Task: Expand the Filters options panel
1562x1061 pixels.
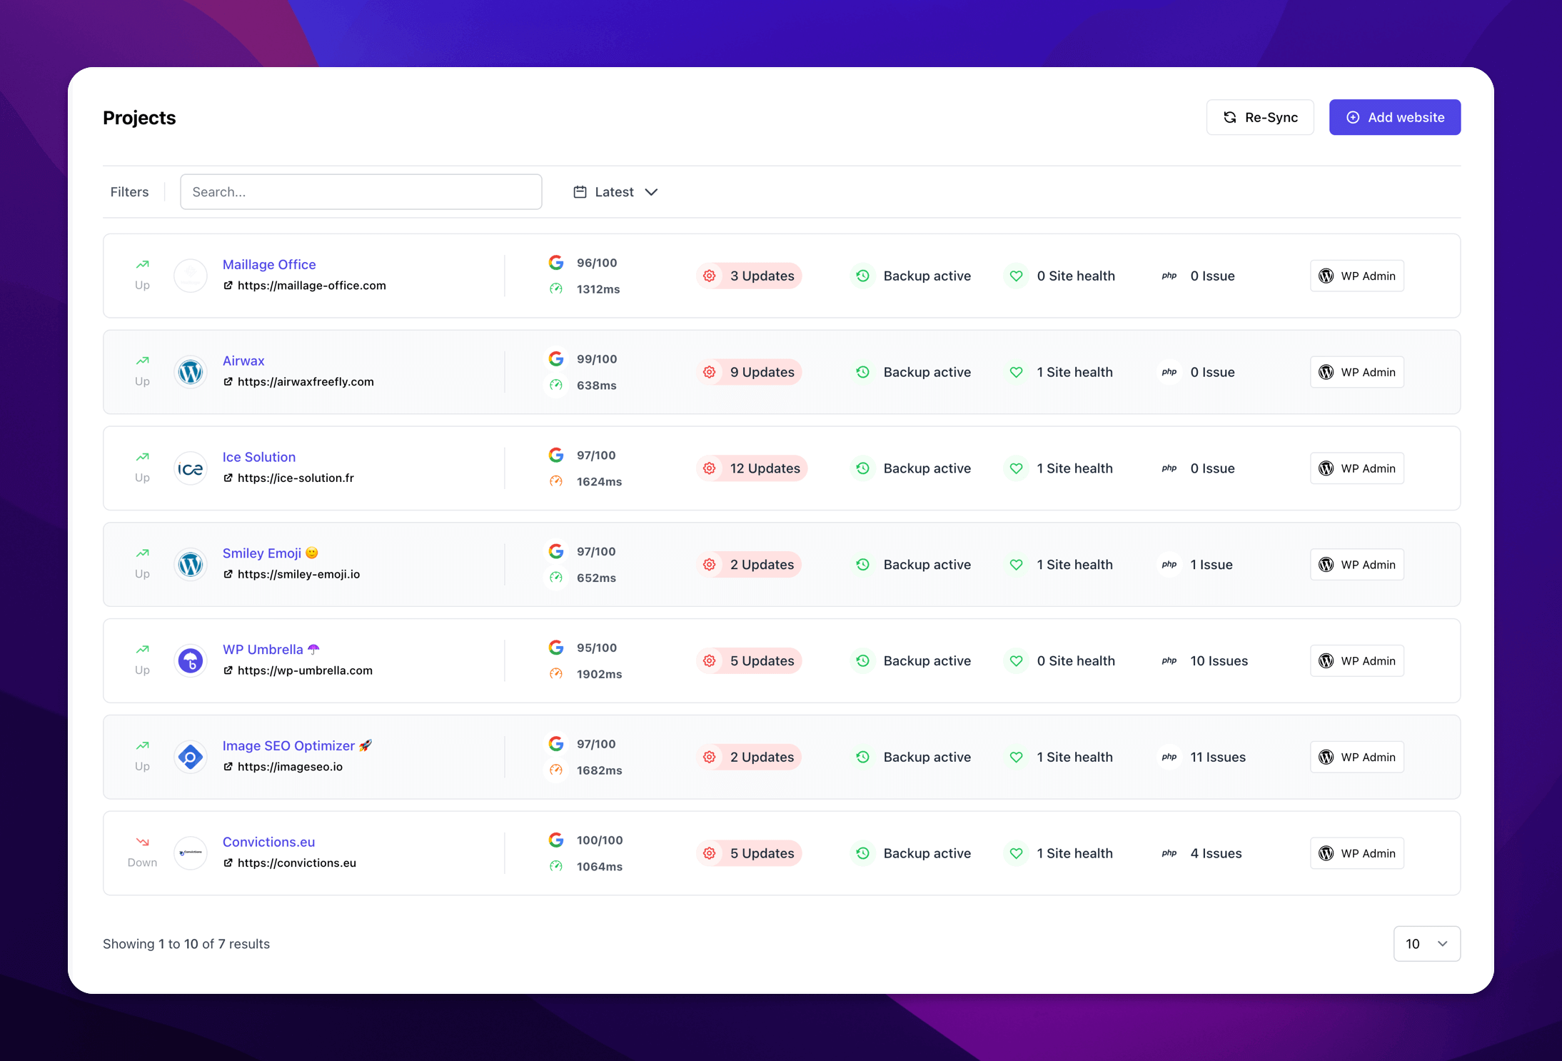Action: [x=129, y=191]
